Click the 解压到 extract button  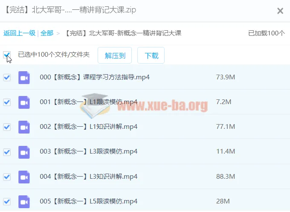click(x=114, y=55)
